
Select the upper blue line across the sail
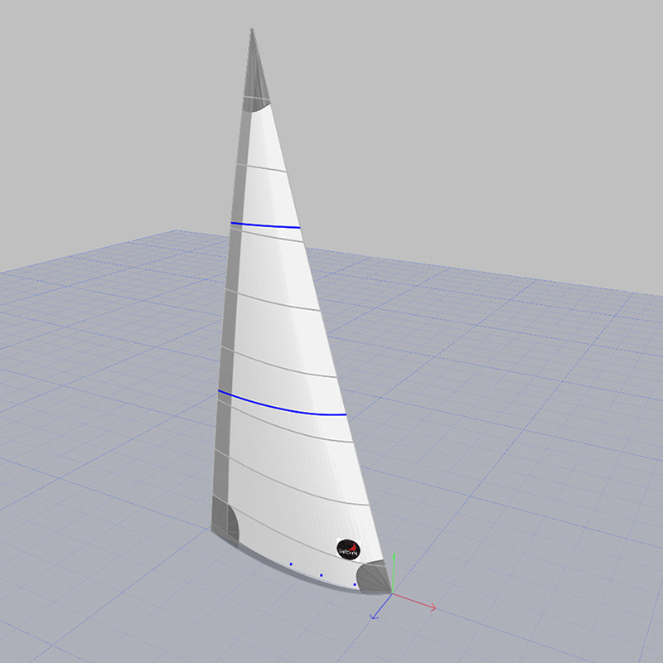coord(265,225)
